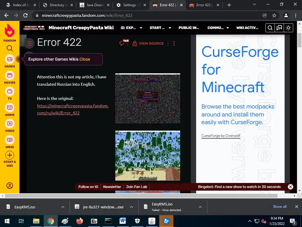Image resolution: width=302 pixels, height=227 pixels.
Task: Share this page via Chrome share icon
Action: tap(265, 15)
